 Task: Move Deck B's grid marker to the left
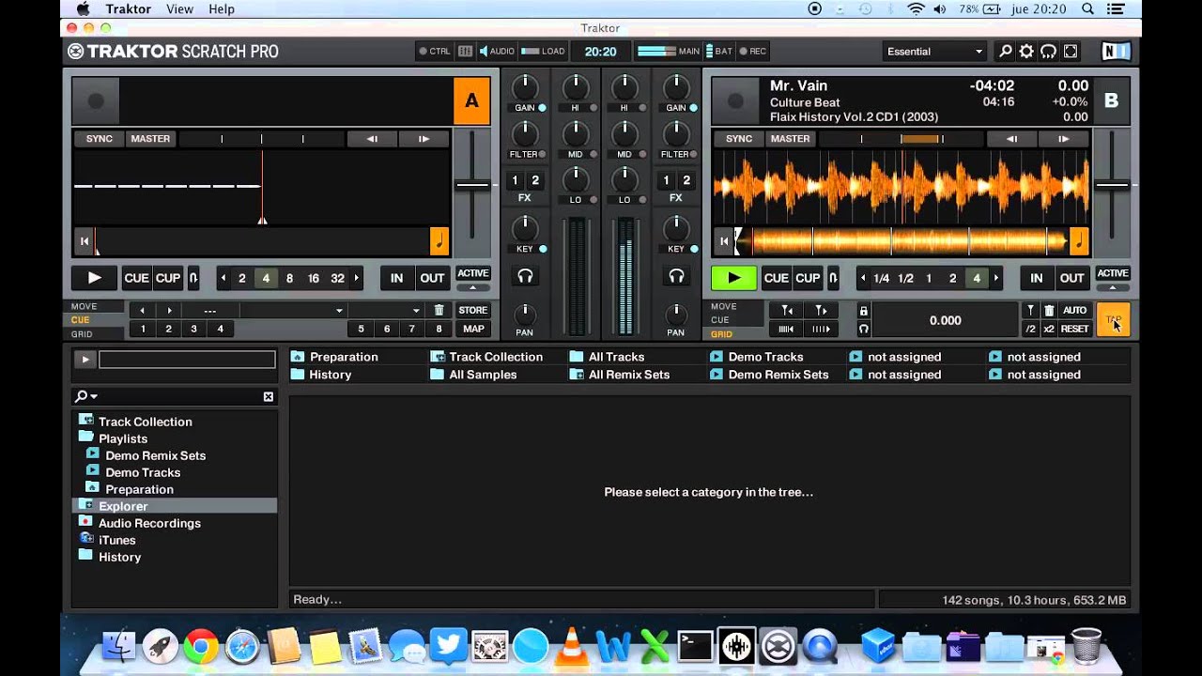(x=786, y=311)
